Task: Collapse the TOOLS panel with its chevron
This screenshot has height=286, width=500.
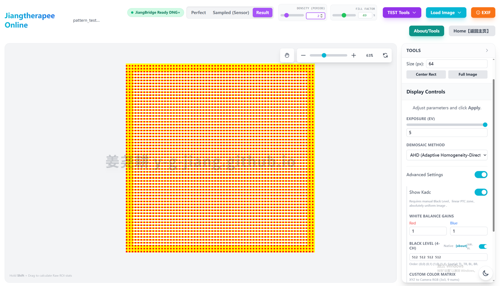Action: pyautogui.click(x=487, y=50)
